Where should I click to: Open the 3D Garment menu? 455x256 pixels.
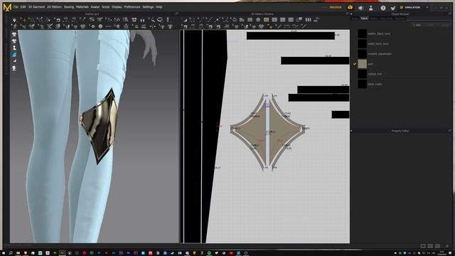tap(36, 7)
